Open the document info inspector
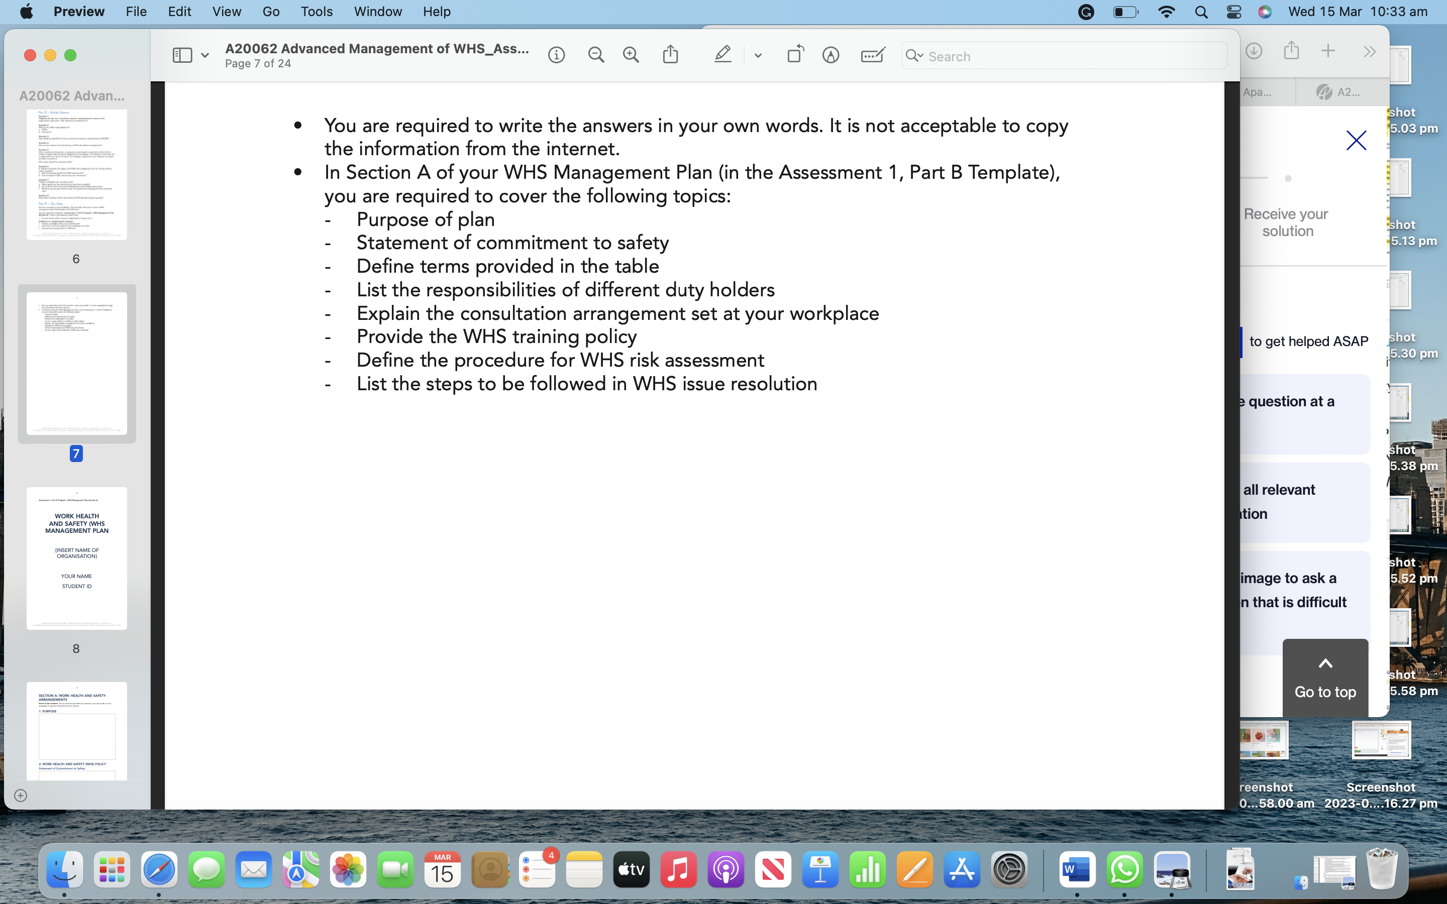 (557, 54)
